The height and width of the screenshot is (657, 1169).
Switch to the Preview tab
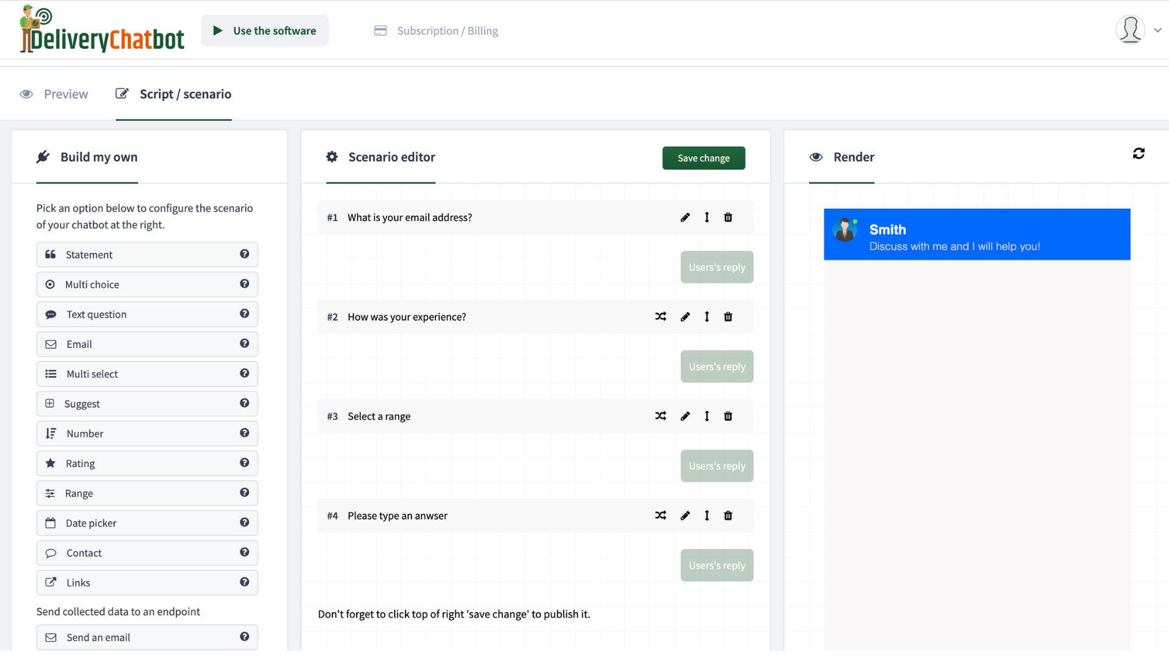54,94
